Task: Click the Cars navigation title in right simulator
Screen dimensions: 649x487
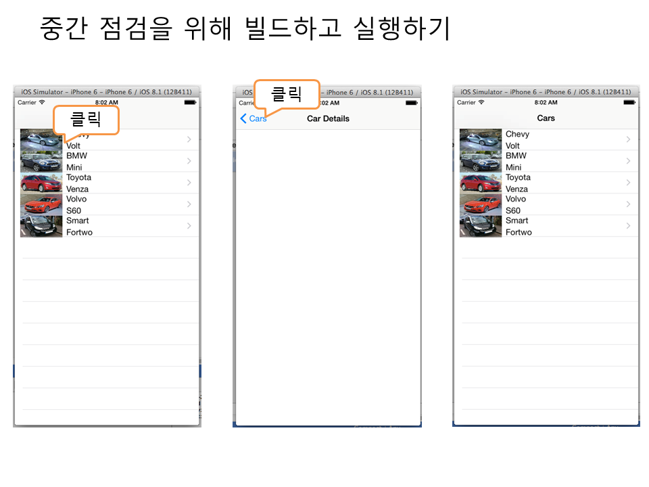Action: 546,118
